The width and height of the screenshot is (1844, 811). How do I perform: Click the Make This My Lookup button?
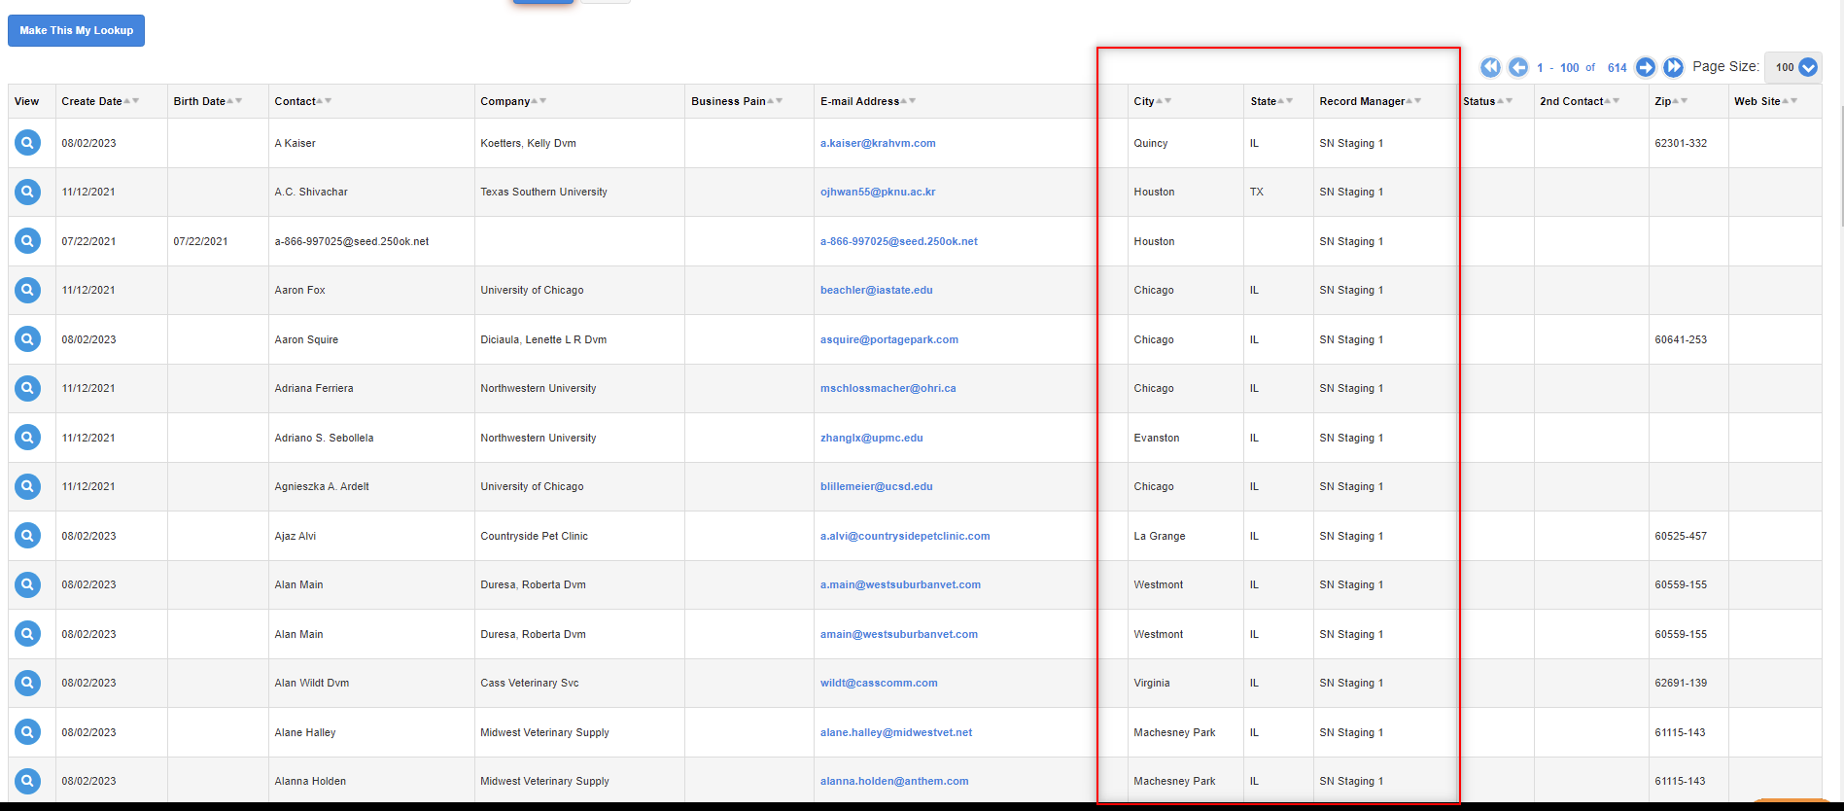pos(76,30)
